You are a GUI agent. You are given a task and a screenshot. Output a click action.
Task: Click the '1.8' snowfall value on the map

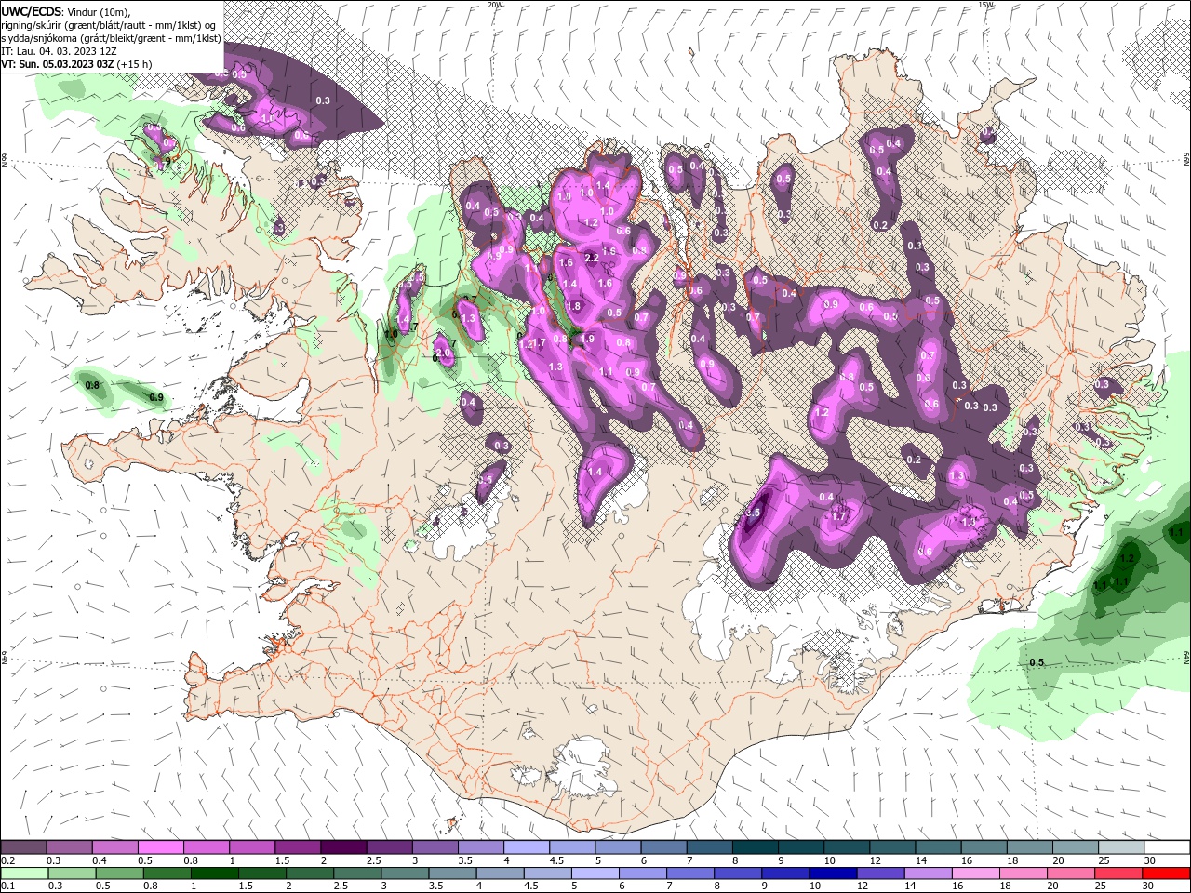point(573,306)
